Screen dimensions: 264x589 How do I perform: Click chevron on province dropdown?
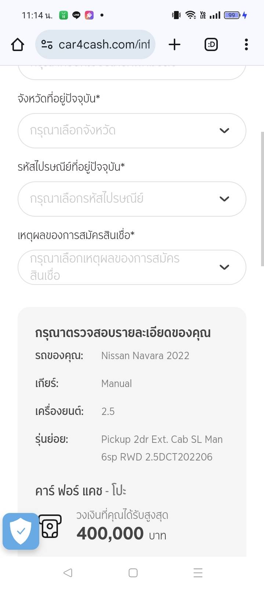224,131
